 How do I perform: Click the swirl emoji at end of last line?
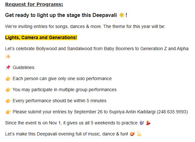139,134
